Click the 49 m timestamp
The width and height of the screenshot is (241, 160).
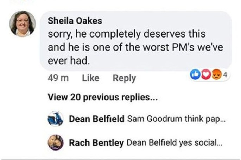[58, 78]
